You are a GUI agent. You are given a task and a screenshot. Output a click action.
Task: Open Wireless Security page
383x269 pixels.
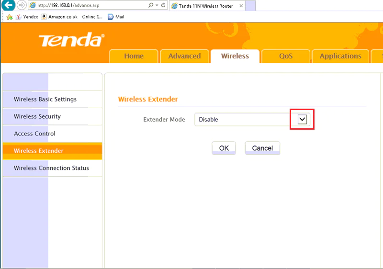pos(52,116)
